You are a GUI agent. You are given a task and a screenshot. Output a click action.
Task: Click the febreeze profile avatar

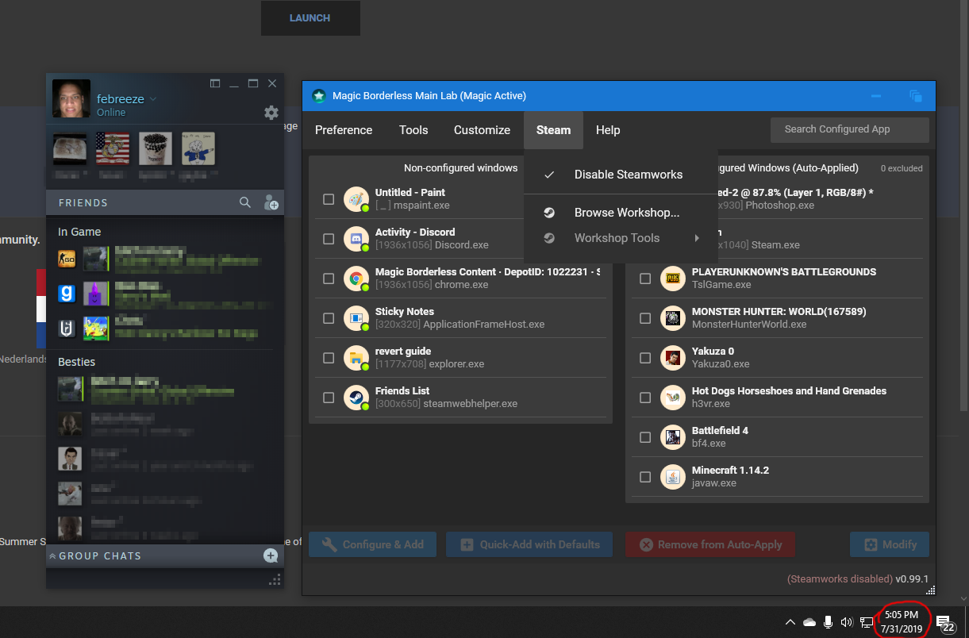point(71,98)
